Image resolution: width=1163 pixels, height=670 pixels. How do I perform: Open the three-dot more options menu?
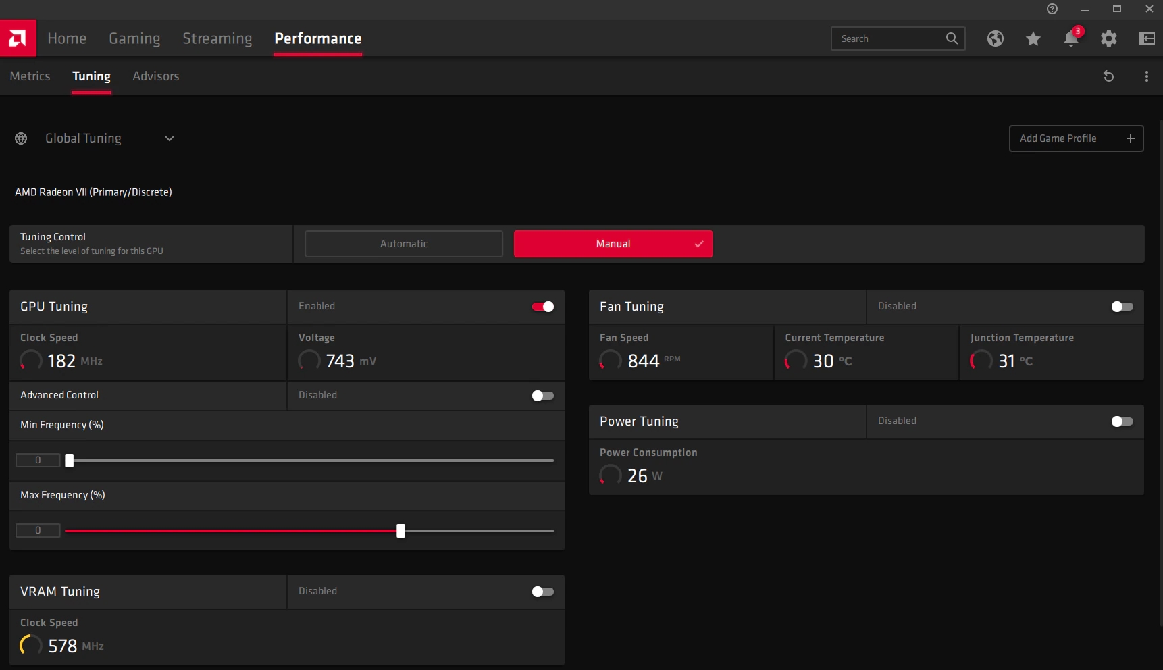1146,76
